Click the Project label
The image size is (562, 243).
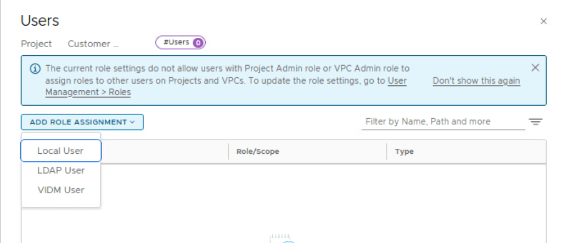point(36,44)
